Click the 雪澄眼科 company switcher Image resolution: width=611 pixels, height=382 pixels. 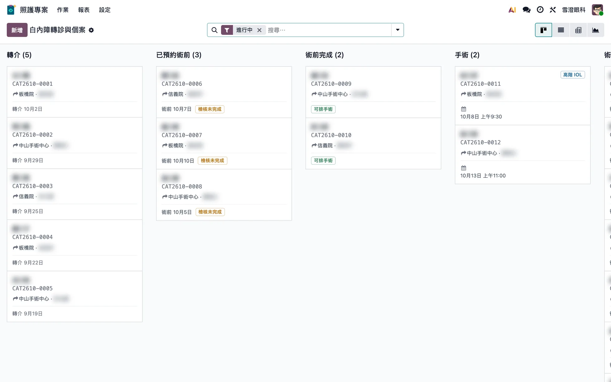574,10
